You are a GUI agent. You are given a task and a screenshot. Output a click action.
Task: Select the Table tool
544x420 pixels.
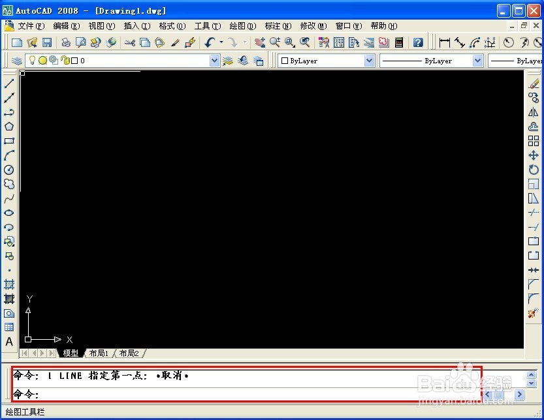9,327
